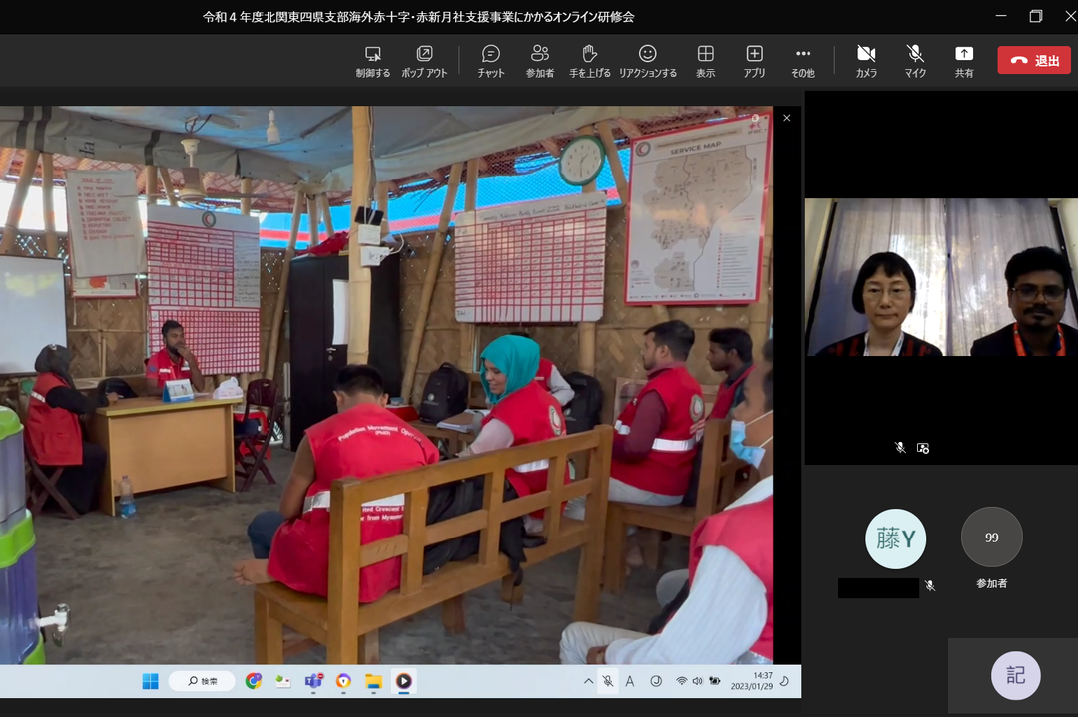Viewport: 1078px width, 717px height.
Task: Expand the 表示 view layout options
Action: click(x=705, y=61)
